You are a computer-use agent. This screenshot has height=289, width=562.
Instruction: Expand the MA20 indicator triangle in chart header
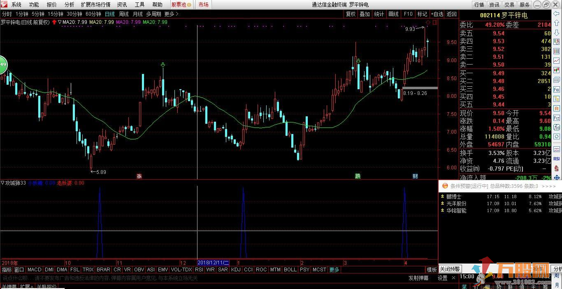pyautogui.click(x=60, y=22)
